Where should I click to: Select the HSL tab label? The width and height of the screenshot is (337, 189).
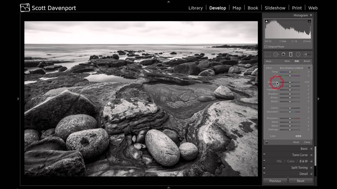coord(279,161)
